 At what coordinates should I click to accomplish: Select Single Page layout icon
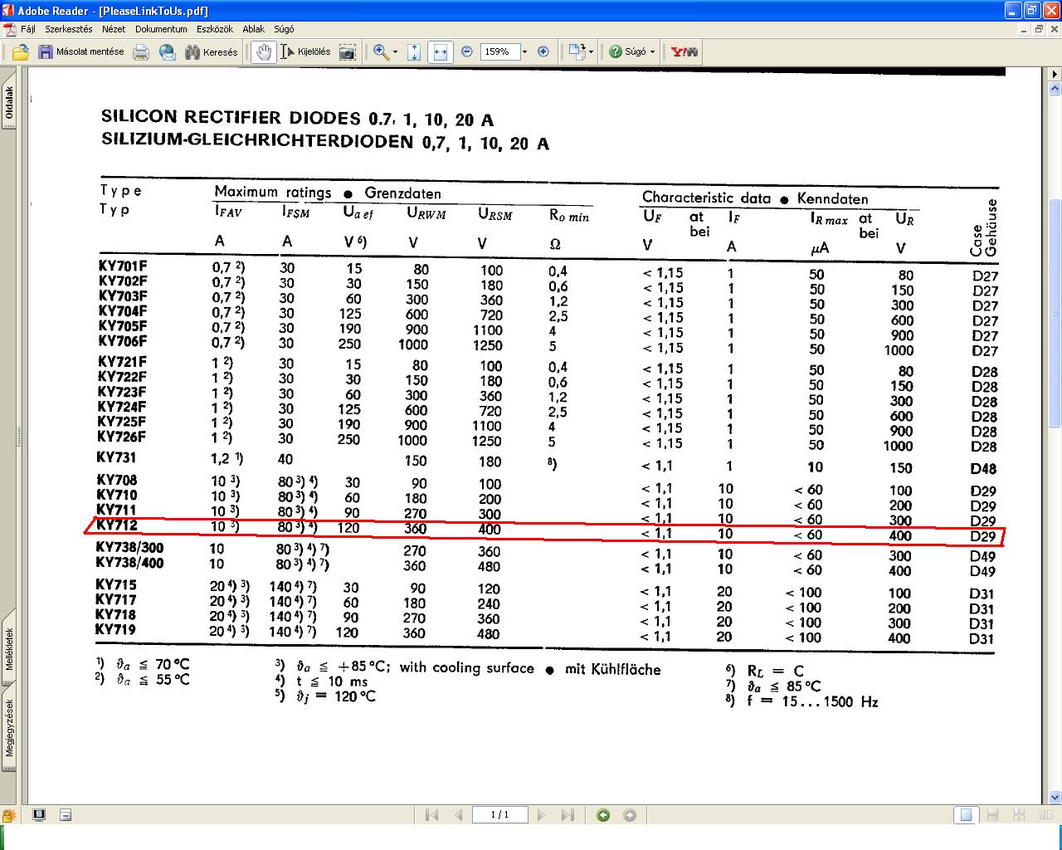[965, 815]
